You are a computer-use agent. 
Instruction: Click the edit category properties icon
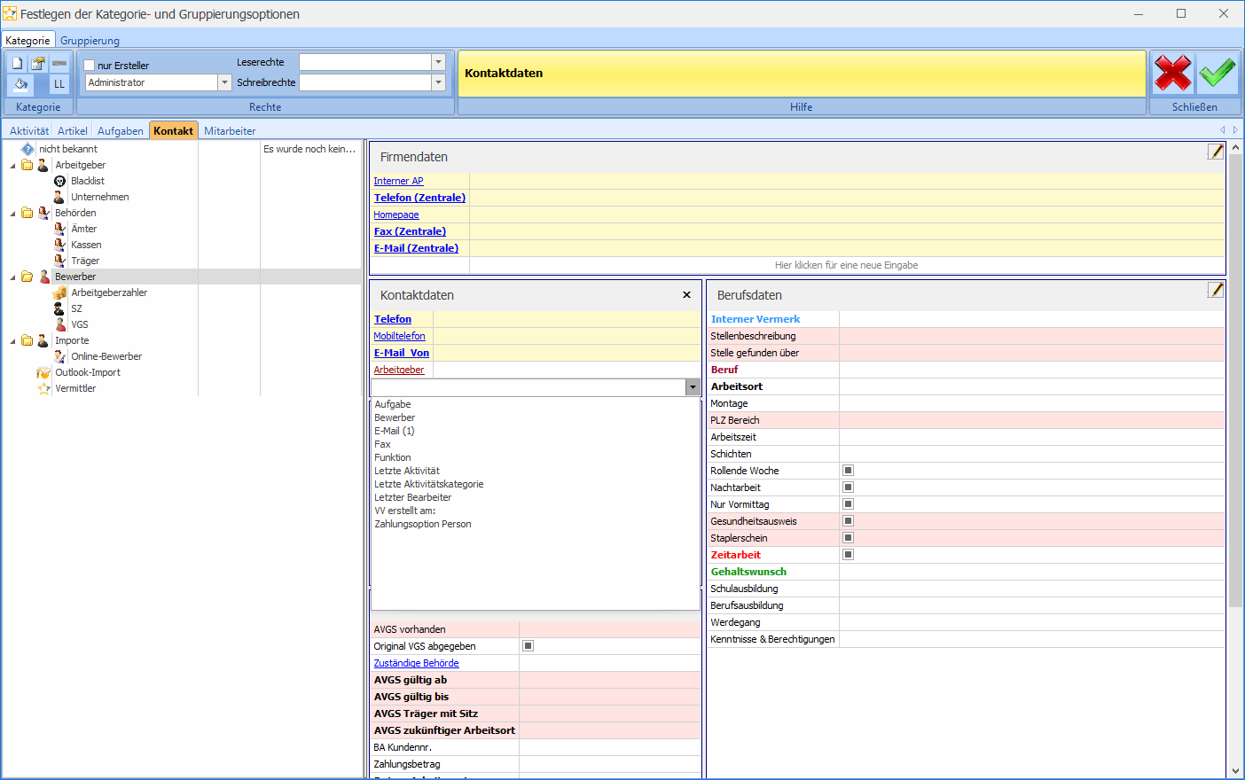(x=38, y=64)
